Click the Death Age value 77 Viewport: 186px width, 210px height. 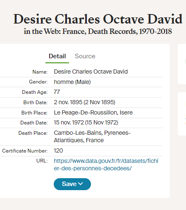57,92
